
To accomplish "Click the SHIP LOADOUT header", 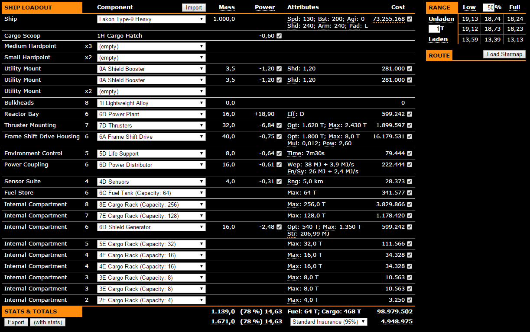I will [41, 7].
